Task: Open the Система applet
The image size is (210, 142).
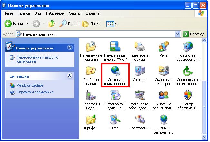Action: coord(139,74)
